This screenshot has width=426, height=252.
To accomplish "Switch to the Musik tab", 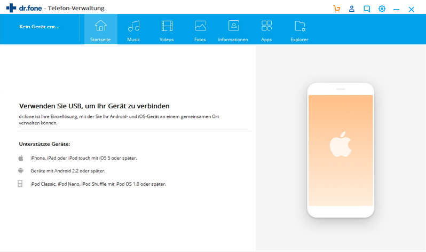I will click(133, 29).
